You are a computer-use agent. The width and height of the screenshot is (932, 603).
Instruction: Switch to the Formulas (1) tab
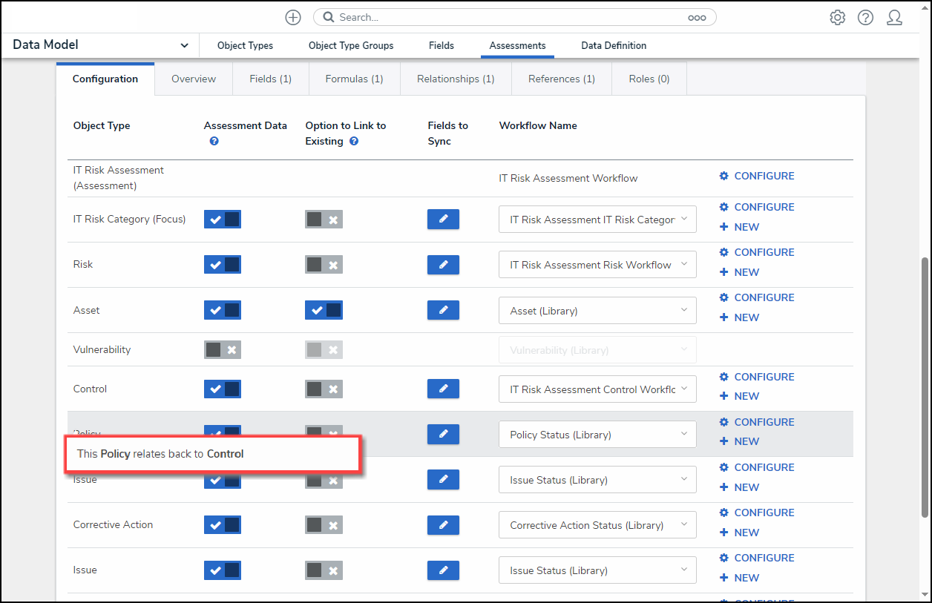click(x=354, y=79)
